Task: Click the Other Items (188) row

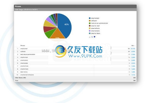Action: (75, 78)
